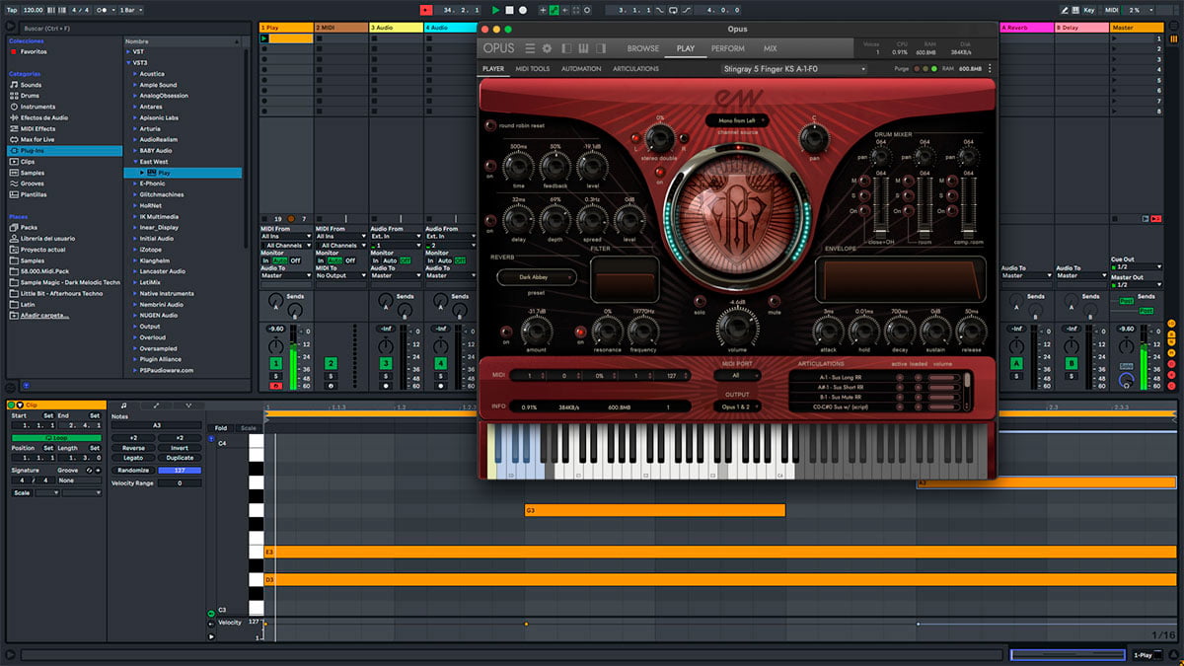Open Proyecto actual place
1184x666 pixels.
point(41,250)
